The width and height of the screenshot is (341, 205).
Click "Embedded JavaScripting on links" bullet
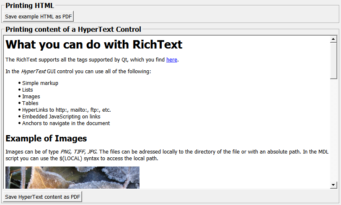(x=61, y=117)
